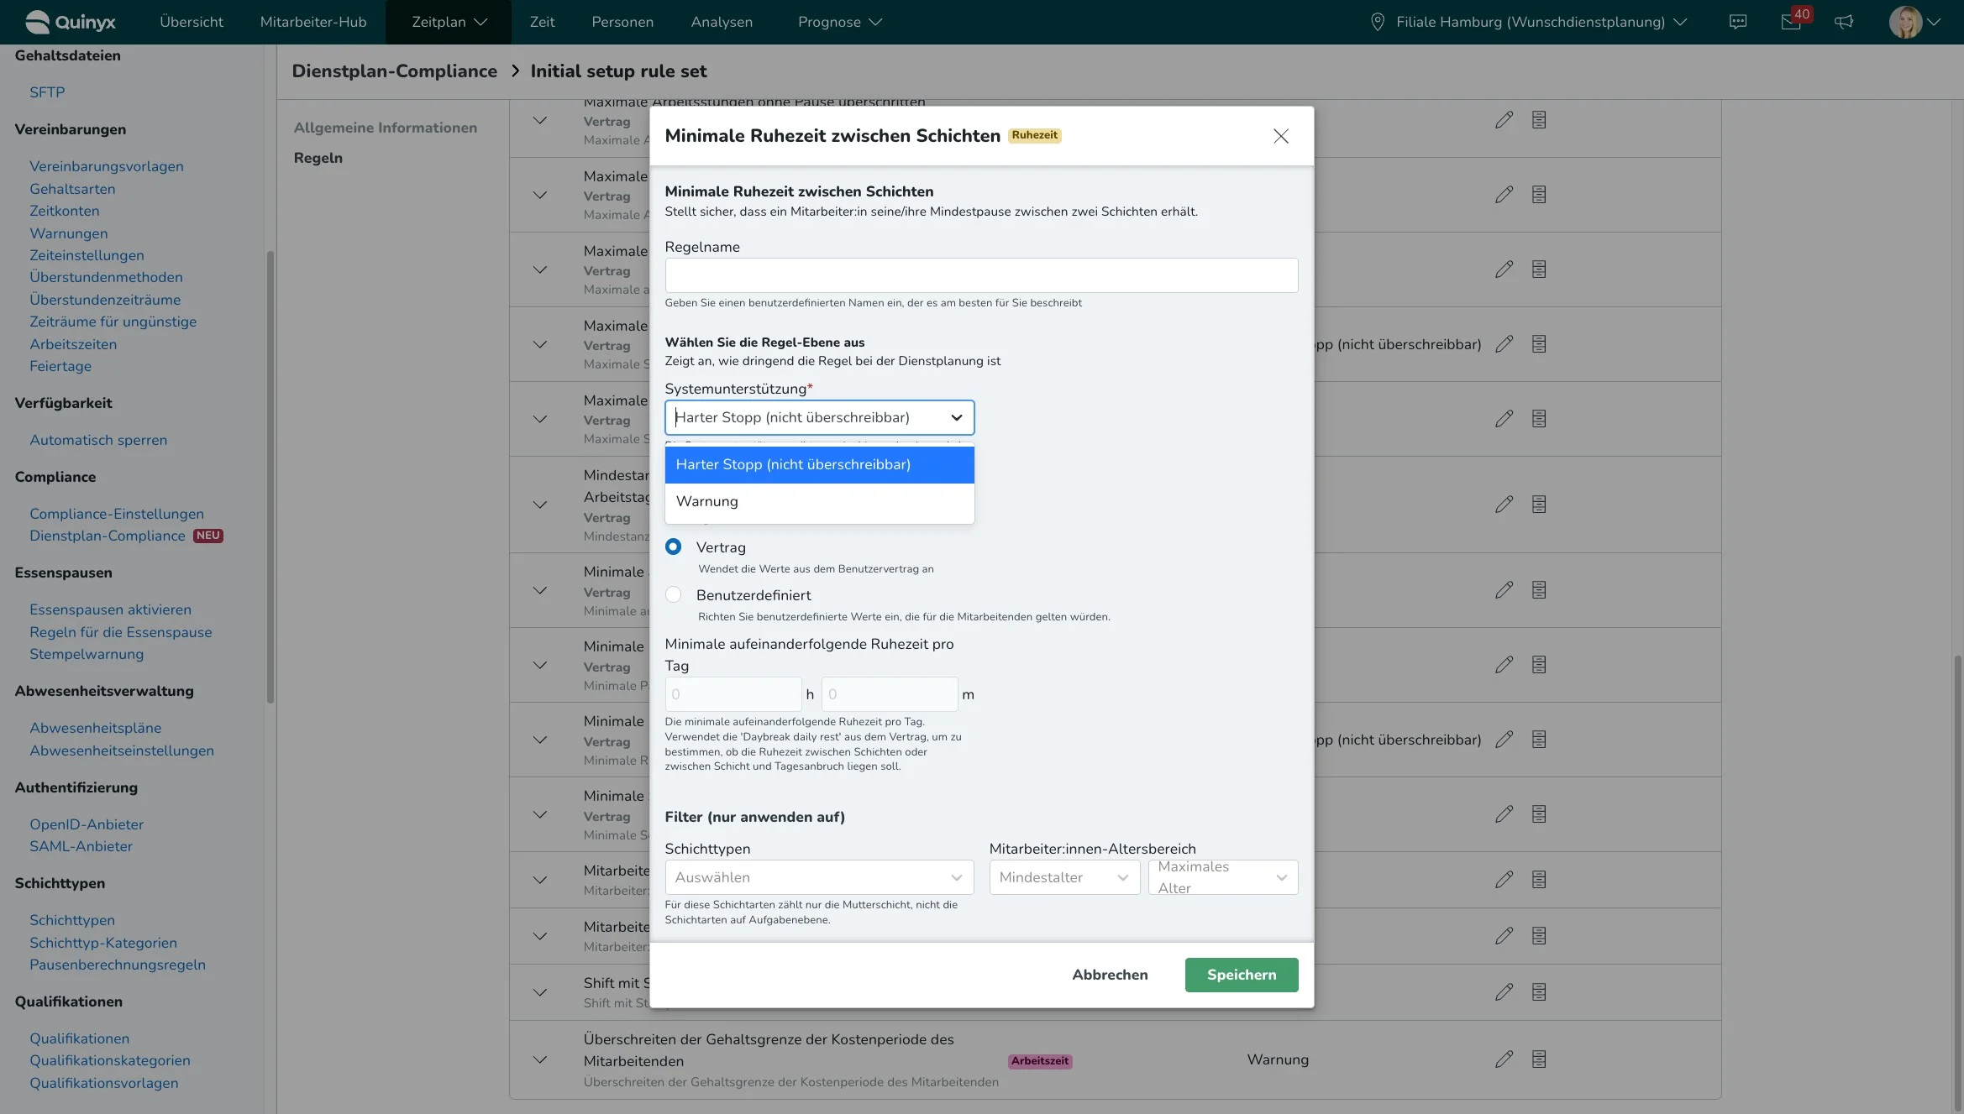Click log icon in Überschreiten der Gehaltsgrenze row
This screenshot has height=1114, width=1964.
click(1539, 1059)
